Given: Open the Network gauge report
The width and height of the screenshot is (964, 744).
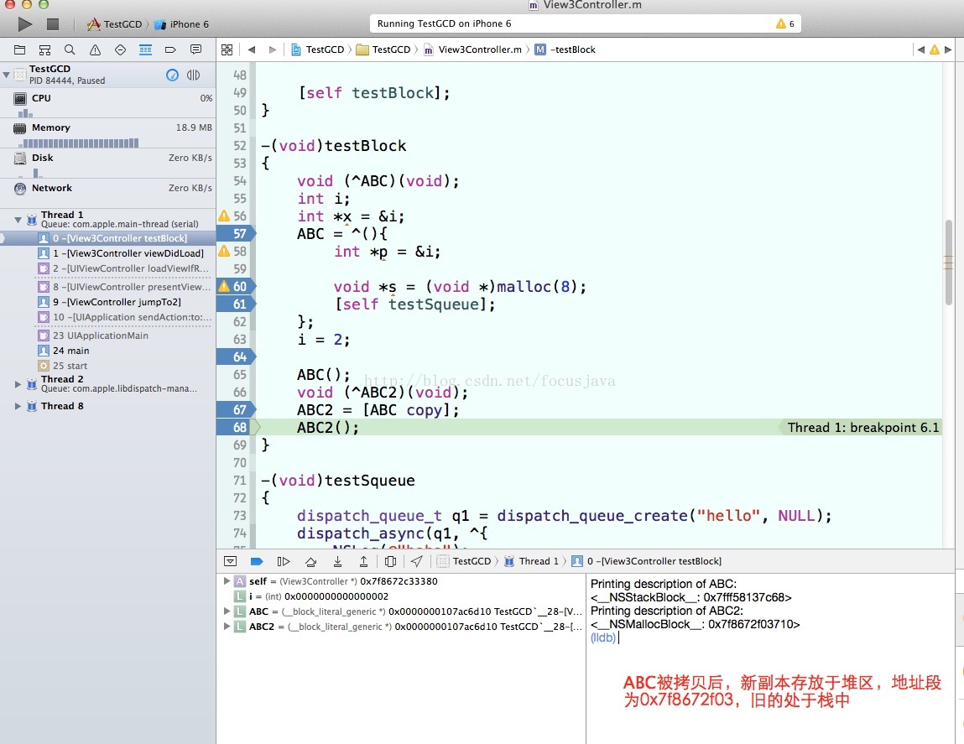Looking at the screenshot, I should click(x=107, y=189).
